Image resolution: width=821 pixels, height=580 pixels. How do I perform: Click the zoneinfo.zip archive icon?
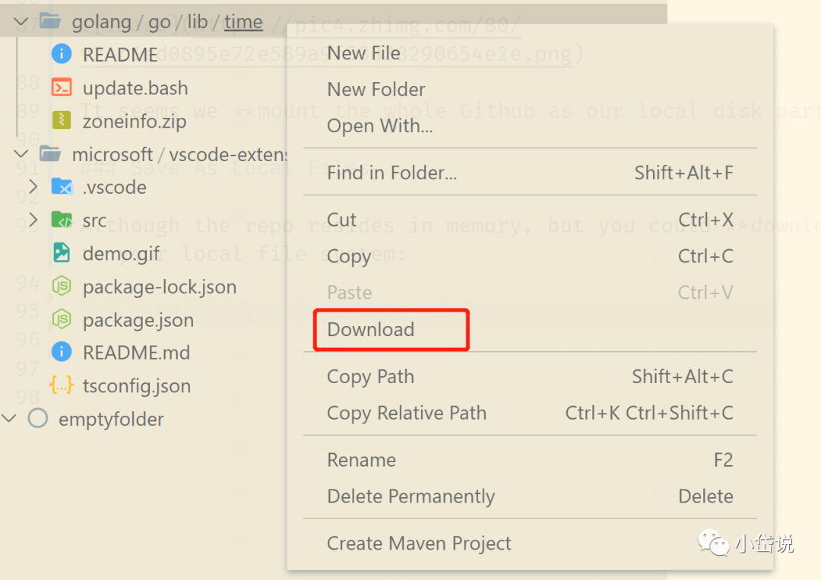coord(62,120)
